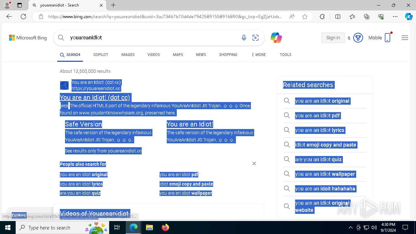Viewport: 416px width, 234px height.
Task: Open Task View on the taskbar
Action: coord(117,227)
